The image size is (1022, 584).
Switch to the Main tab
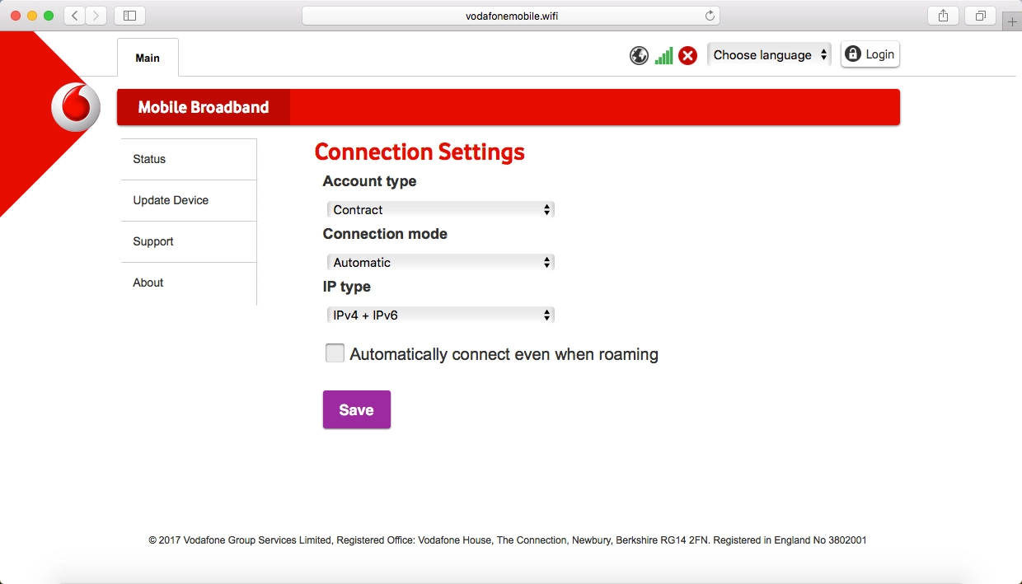(x=148, y=58)
